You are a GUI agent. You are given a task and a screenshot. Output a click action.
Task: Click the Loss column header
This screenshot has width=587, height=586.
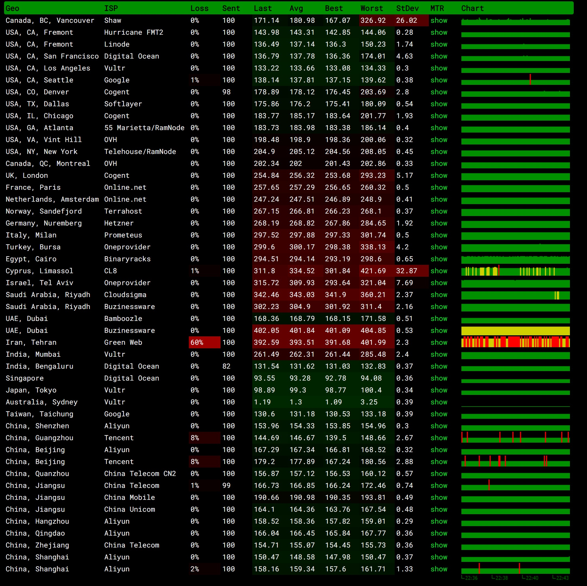(199, 8)
